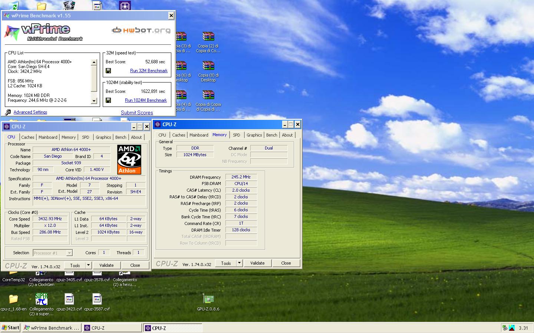534x333 pixels.
Task: Switch to wPrime Benchmark taskbar button
Action: (x=52, y=328)
